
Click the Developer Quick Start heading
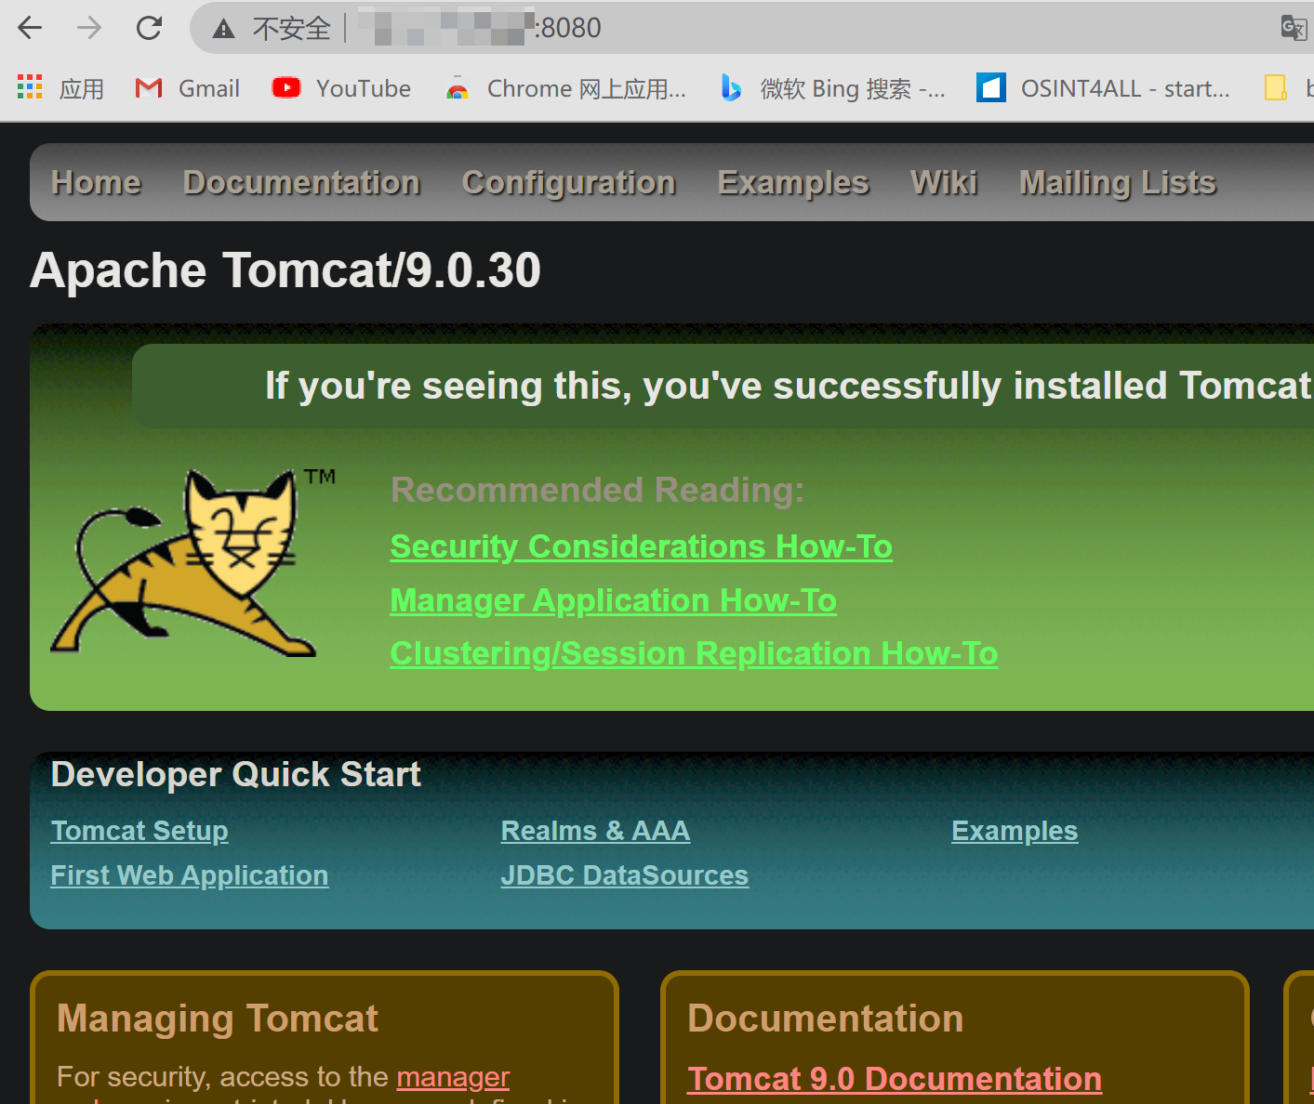[236, 774]
